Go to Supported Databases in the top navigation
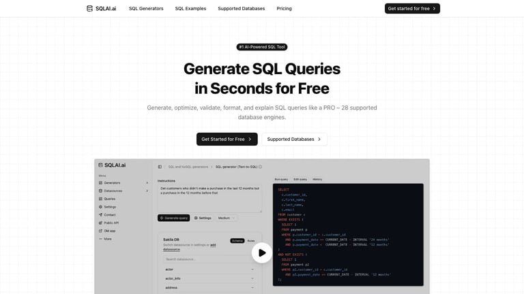Viewport: 524px width, 294px height. click(242, 9)
